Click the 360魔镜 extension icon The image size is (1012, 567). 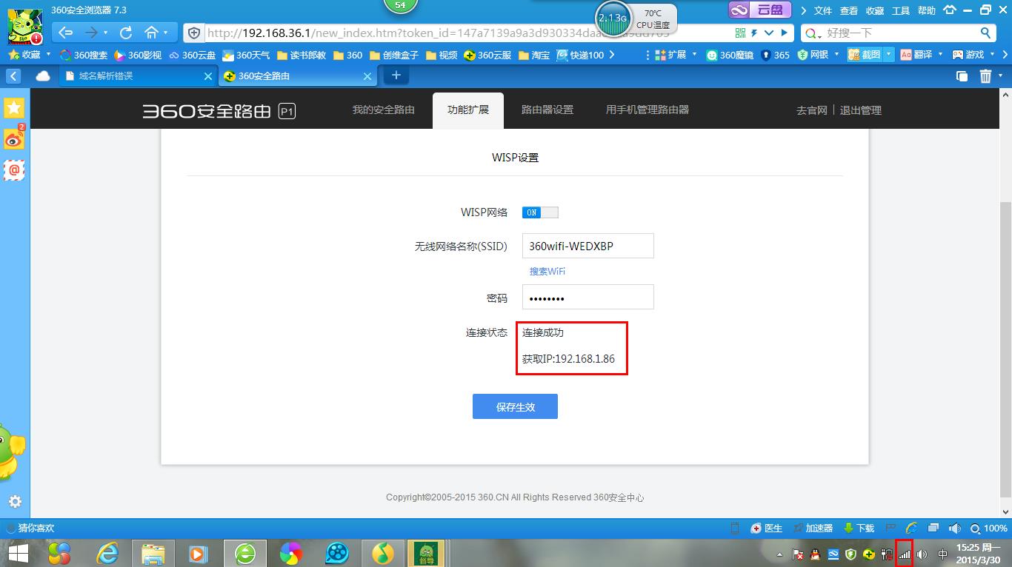tap(730, 55)
